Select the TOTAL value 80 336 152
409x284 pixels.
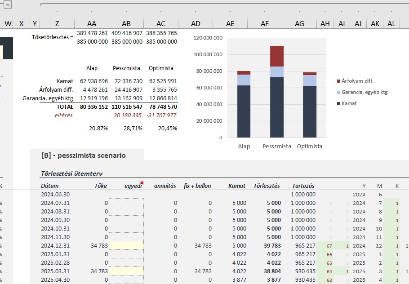(93, 106)
